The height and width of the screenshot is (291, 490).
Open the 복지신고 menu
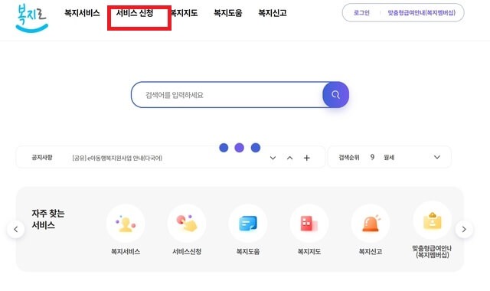(273, 13)
